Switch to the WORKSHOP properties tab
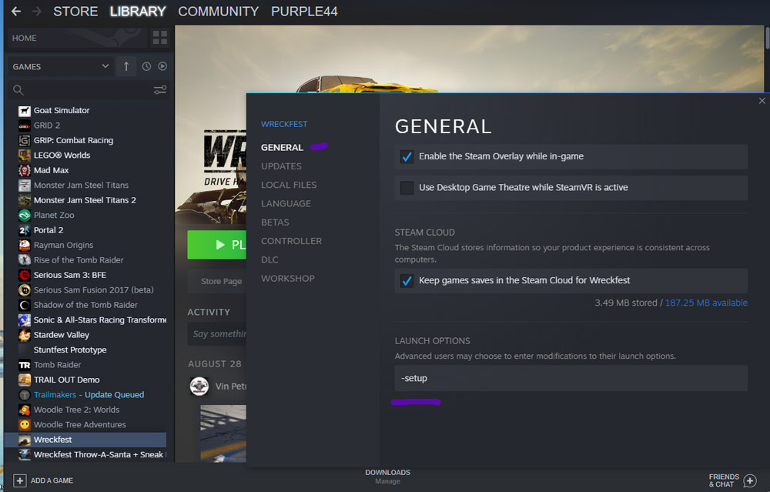 [x=288, y=278]
